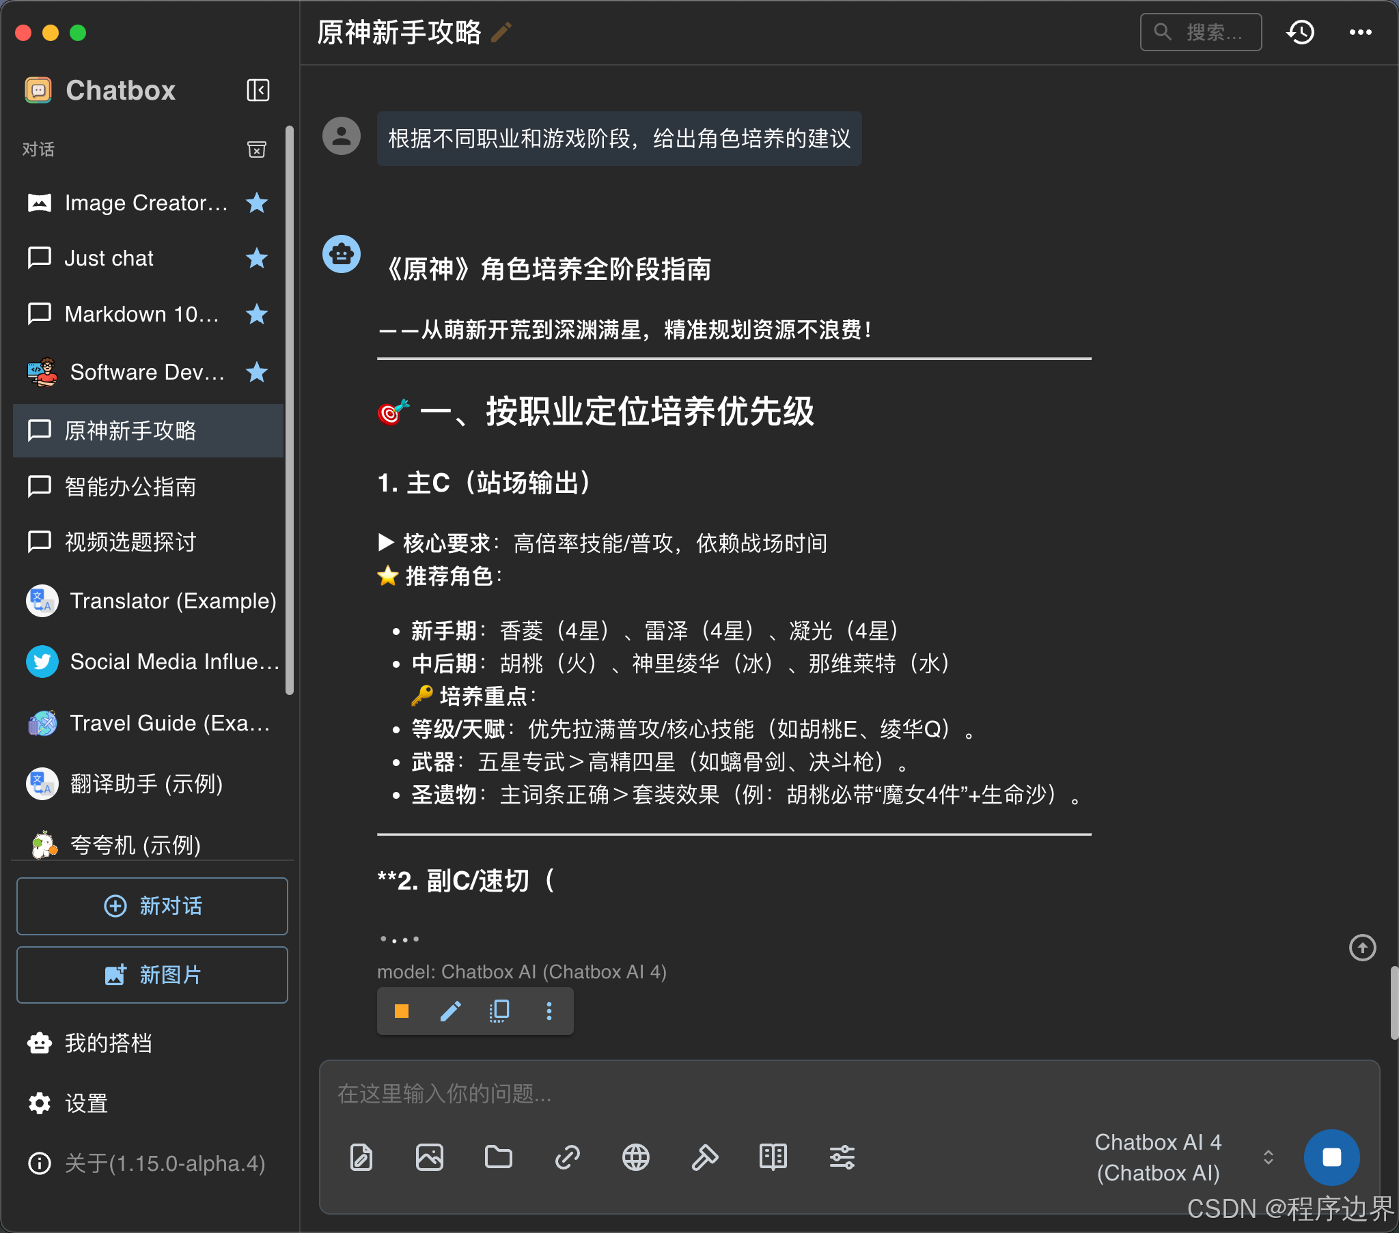Click the hammer tools icon in the input bar
1399x1233 pixels.
pyautogui.click(x=704, y=1157)
